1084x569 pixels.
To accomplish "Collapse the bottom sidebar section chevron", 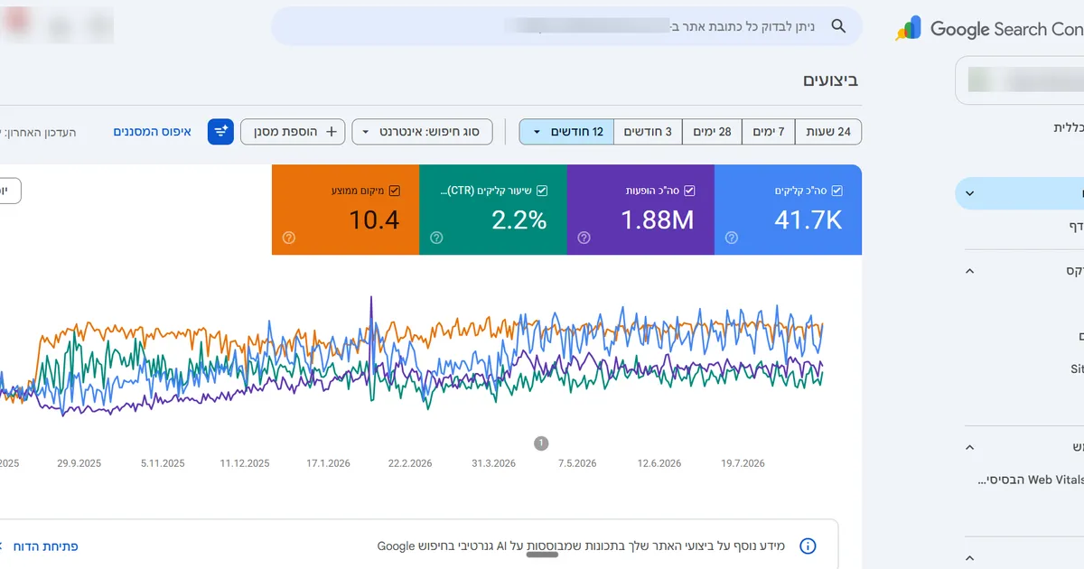I will pyautogui.click(x=969, y=559).
